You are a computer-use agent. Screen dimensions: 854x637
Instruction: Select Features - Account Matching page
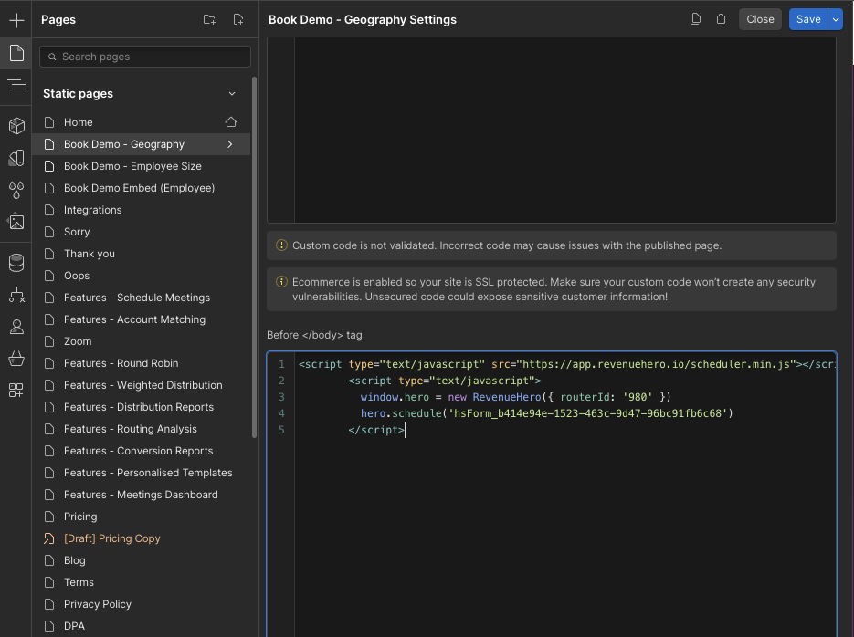[141, 319]
